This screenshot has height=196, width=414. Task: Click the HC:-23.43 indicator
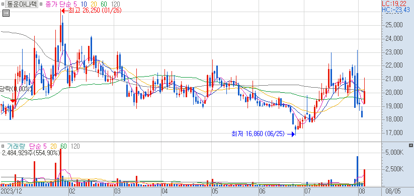click(x=396, y=10)
